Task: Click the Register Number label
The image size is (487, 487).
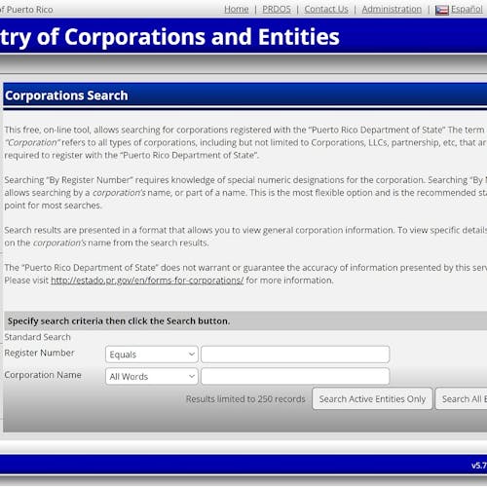Action: 39,353
